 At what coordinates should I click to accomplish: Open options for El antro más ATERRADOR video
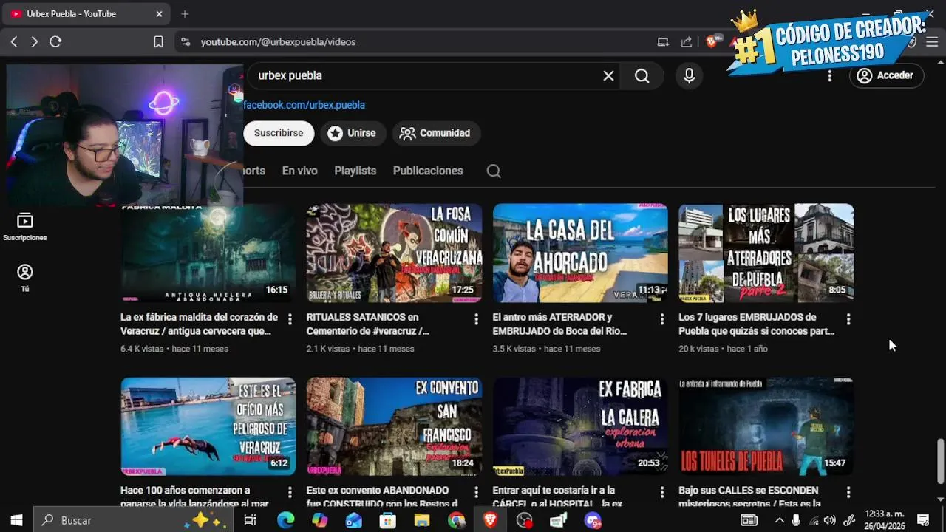click(x=661, y=319)
